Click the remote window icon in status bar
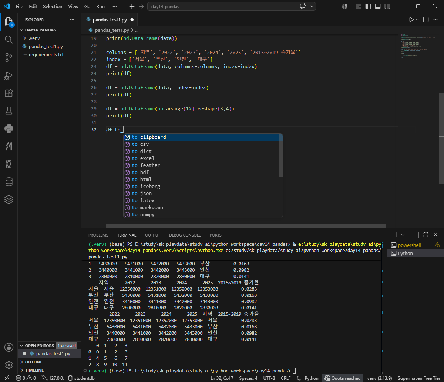Viewport: 444px width, 382px height. click(6, 378)
